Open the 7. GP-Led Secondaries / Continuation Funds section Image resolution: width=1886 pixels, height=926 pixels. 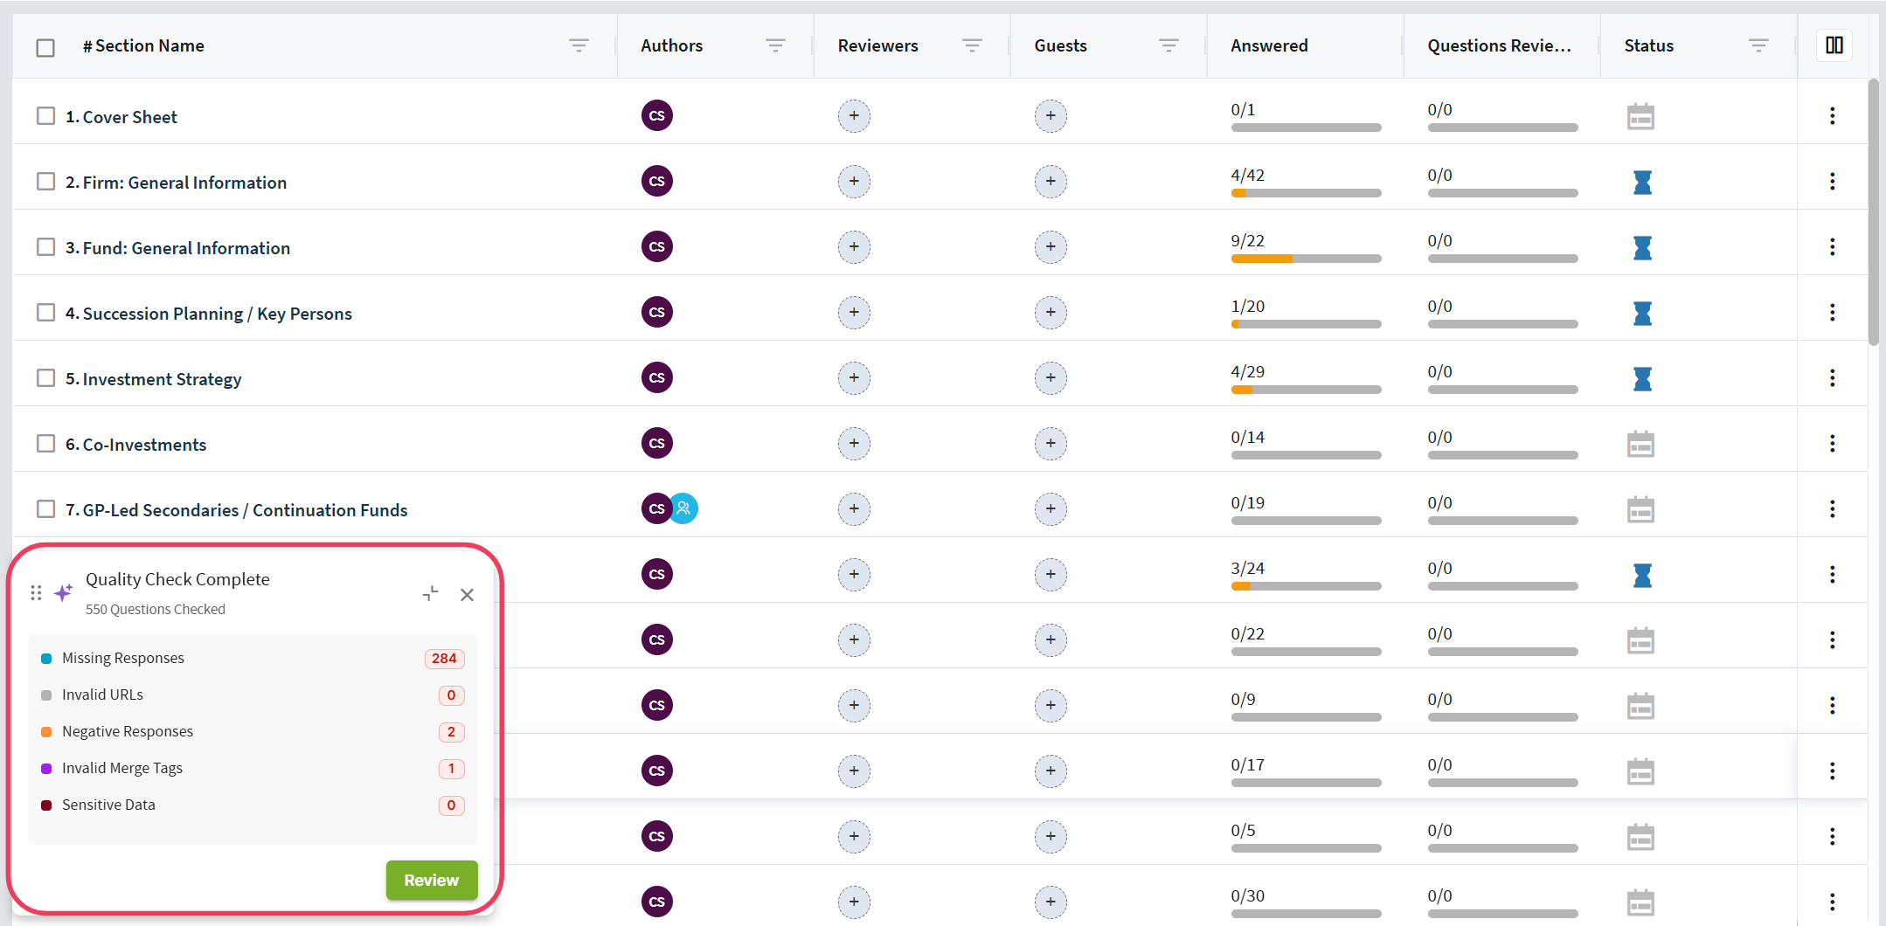point(236,510)
